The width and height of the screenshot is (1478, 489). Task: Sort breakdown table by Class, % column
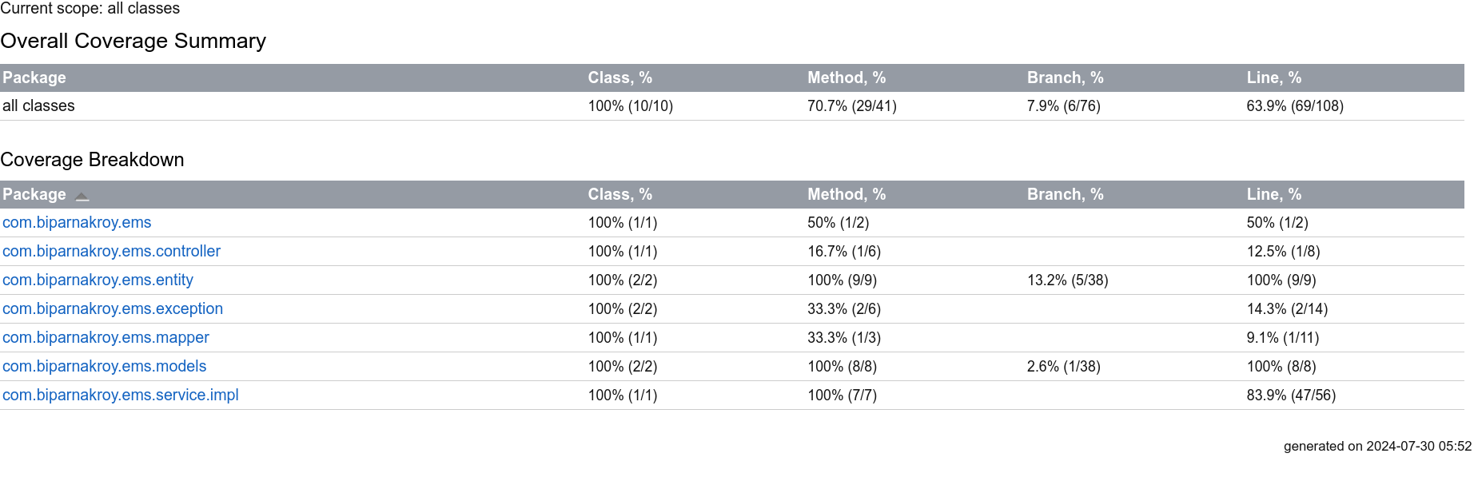pos(619,195)
